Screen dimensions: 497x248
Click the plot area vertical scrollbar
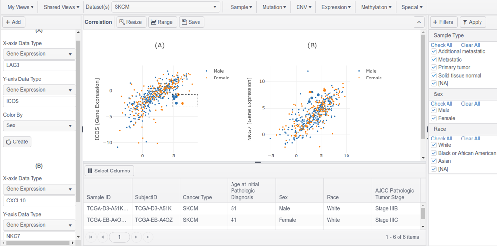click(x=423, y=85)
